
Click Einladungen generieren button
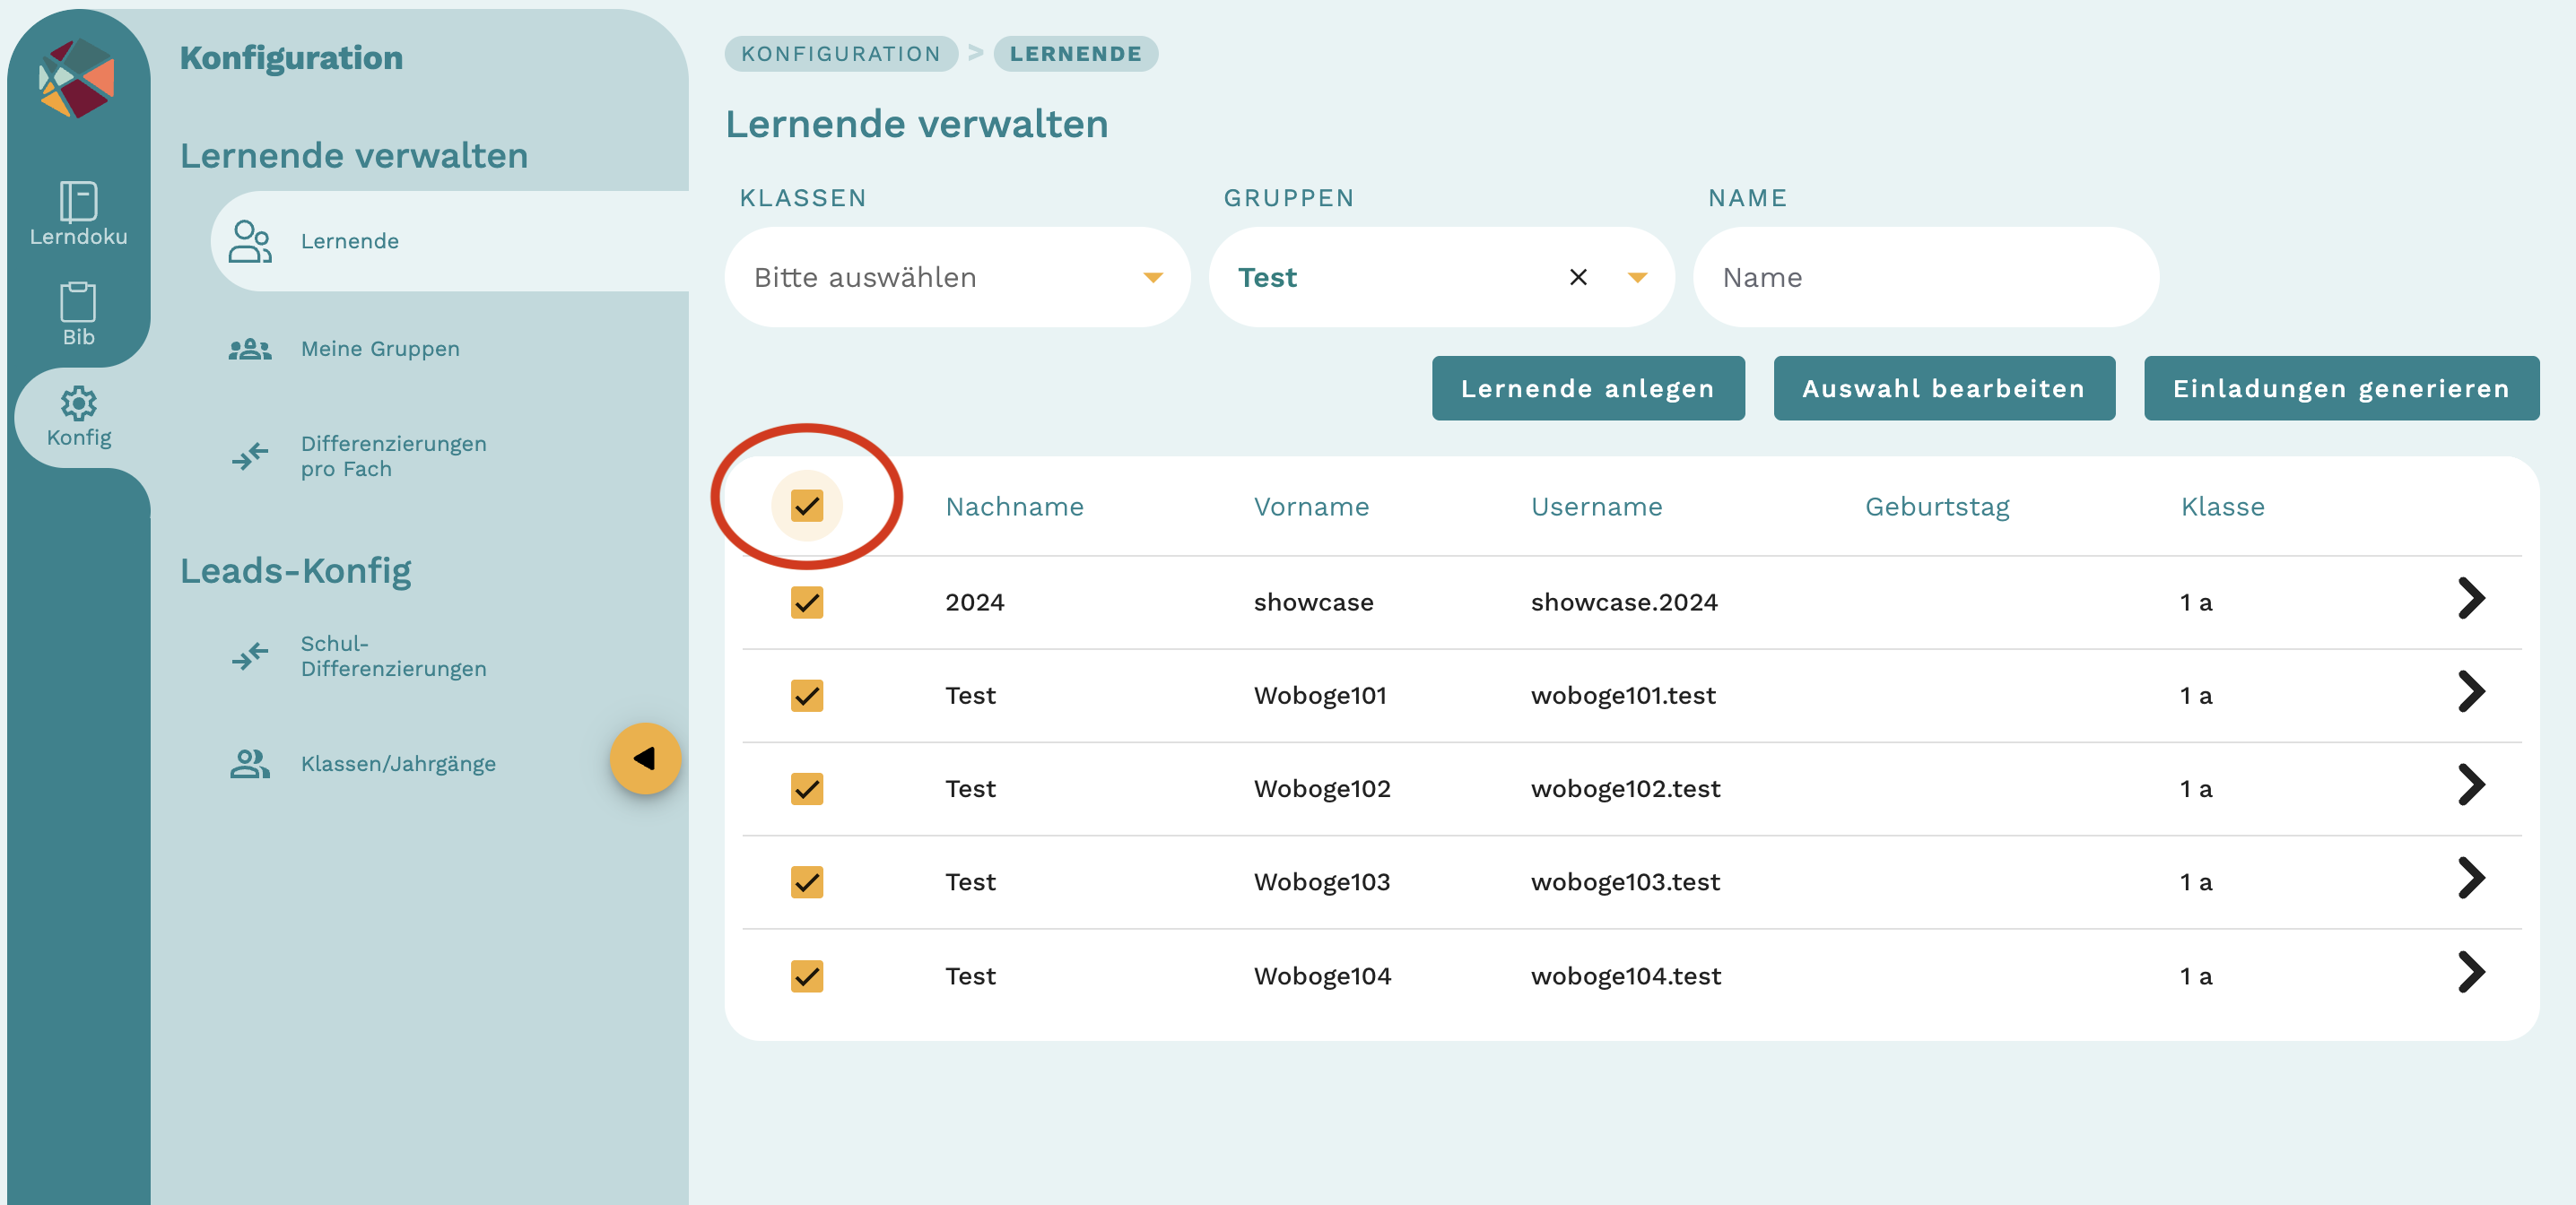coord(2340,389)
